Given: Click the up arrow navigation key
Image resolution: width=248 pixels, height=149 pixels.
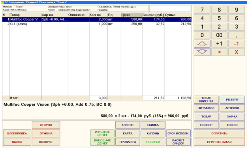Looking at the screenshot, I should pyautogui.click(x=202, y=44).
